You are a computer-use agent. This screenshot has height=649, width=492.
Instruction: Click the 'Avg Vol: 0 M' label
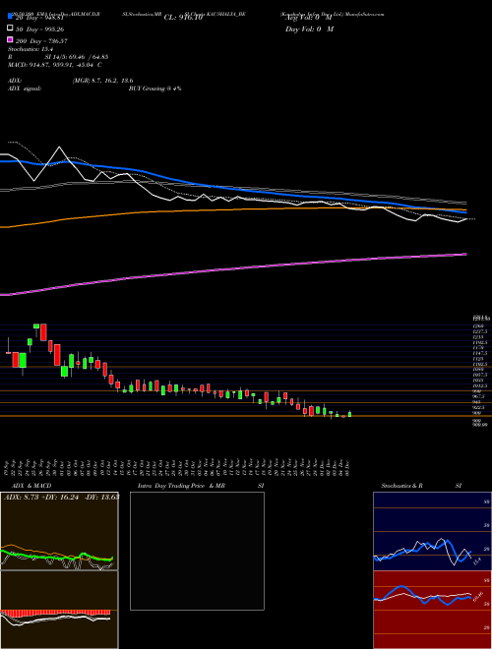pos(308,18)
